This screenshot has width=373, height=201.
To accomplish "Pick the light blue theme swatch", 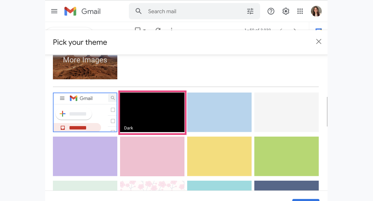I will coord(219,112).
